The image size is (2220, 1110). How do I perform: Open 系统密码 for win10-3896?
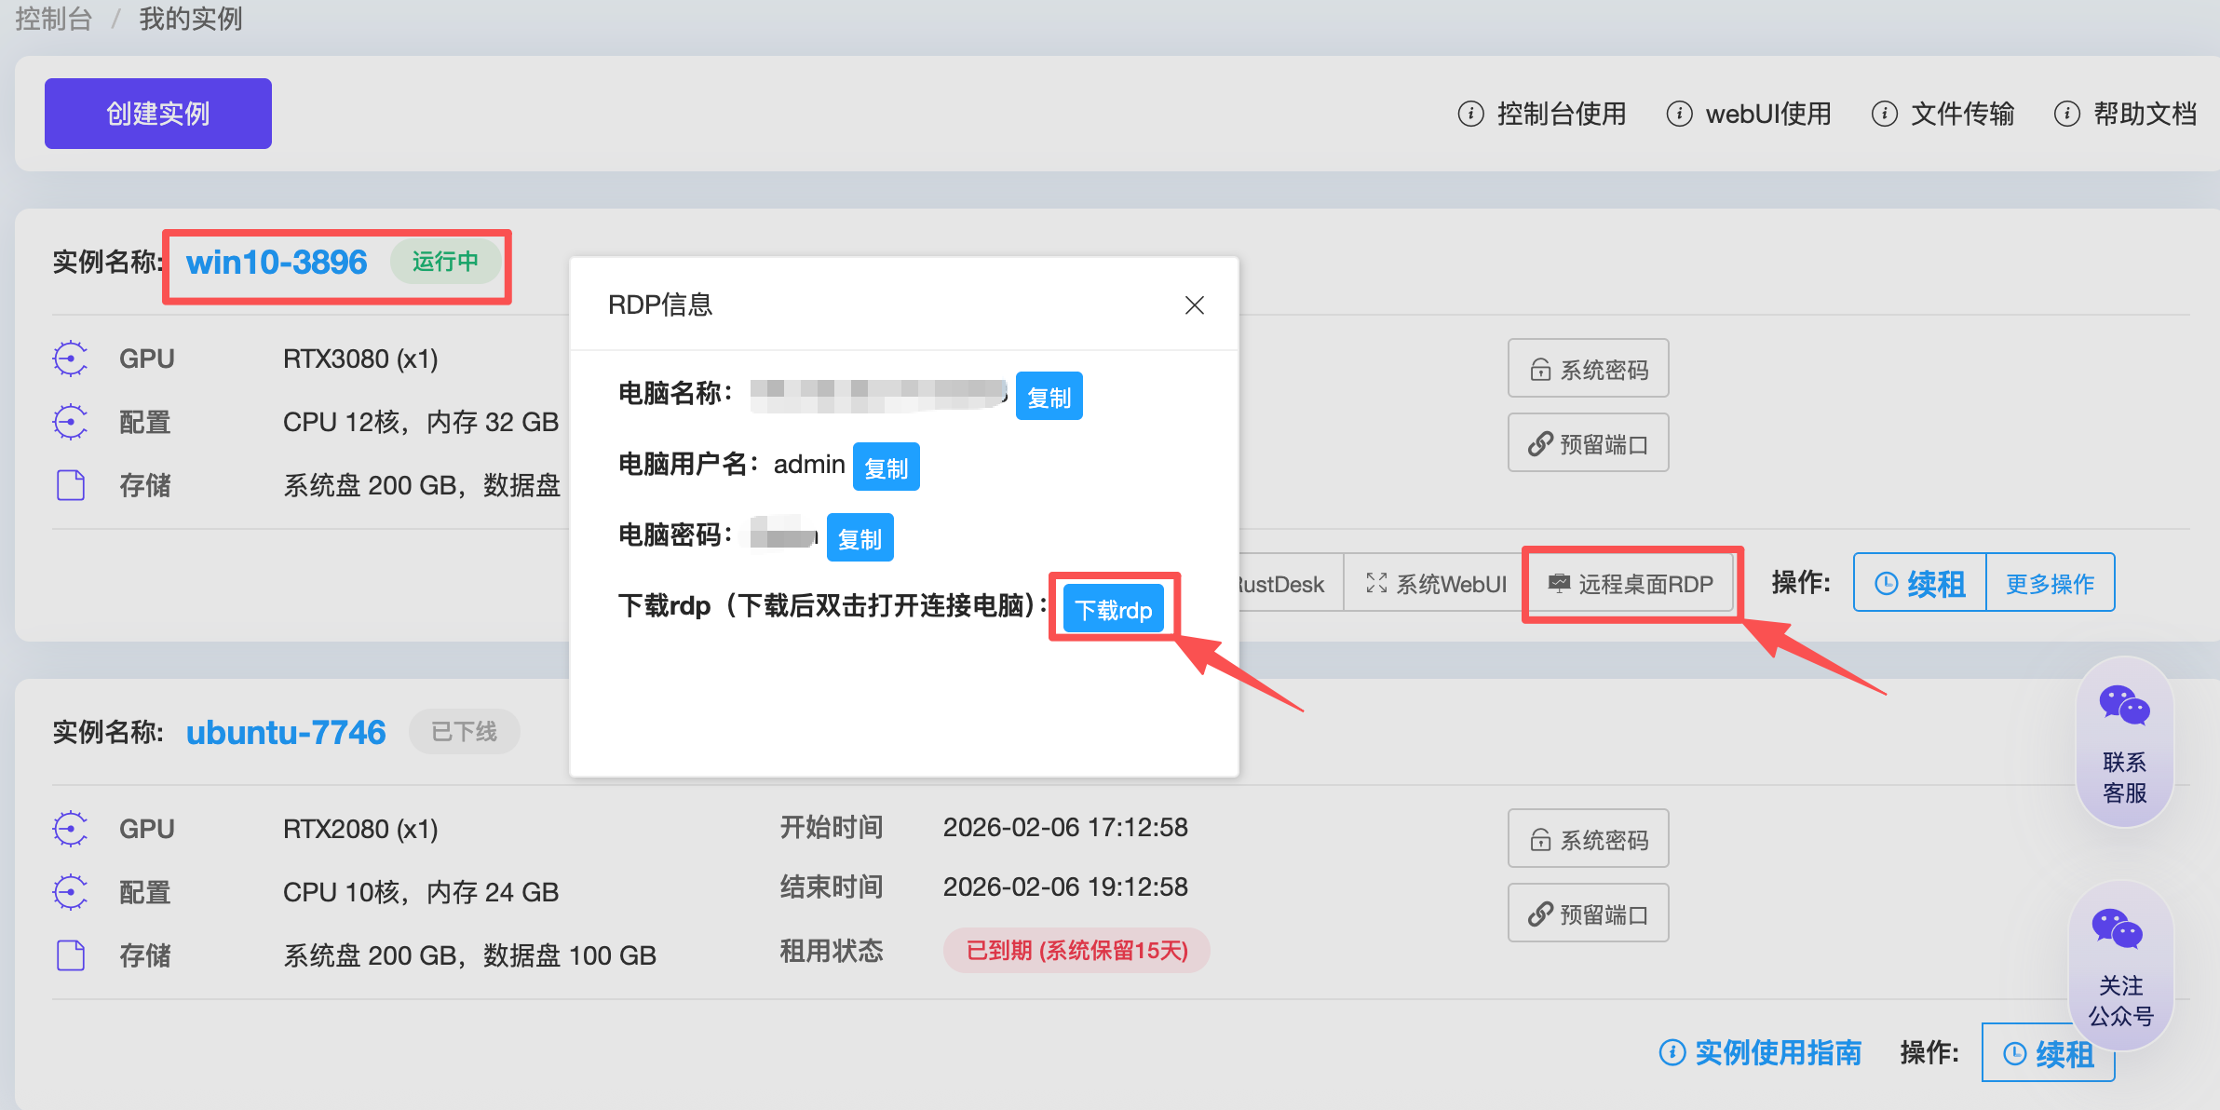[1588, 369]
